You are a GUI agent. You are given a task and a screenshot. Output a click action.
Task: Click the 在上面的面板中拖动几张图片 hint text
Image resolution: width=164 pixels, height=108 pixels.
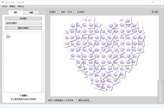click(x=24, y=99)
